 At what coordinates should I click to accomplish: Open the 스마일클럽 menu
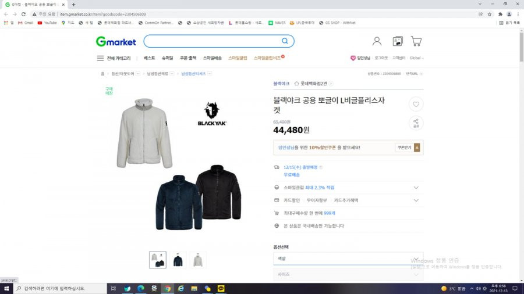pos(238,58)
